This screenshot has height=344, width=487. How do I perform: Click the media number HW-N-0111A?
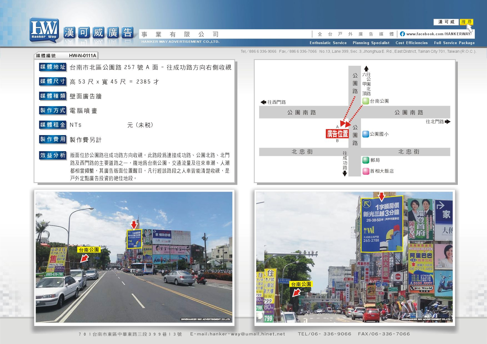[x=83, y=55]
